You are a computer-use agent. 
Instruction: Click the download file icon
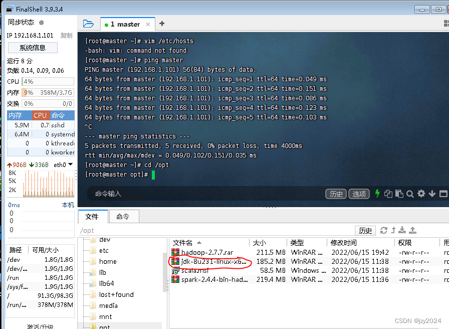click(x=402, y=230)
